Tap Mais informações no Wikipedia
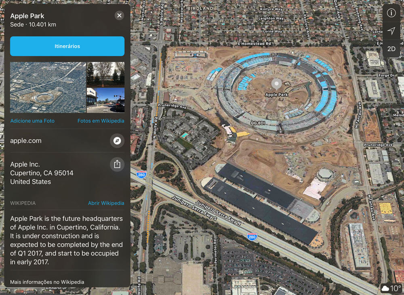Image resolution: width=404 pixels, height=295 pixels. 47,282
